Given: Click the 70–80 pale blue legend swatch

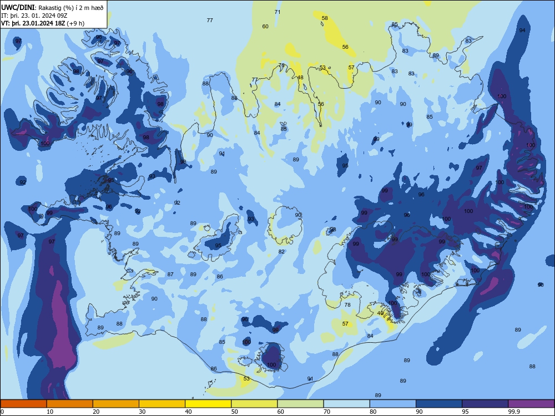Looking at the screenshot, I should pyautogui.click(x=346, y=404).
